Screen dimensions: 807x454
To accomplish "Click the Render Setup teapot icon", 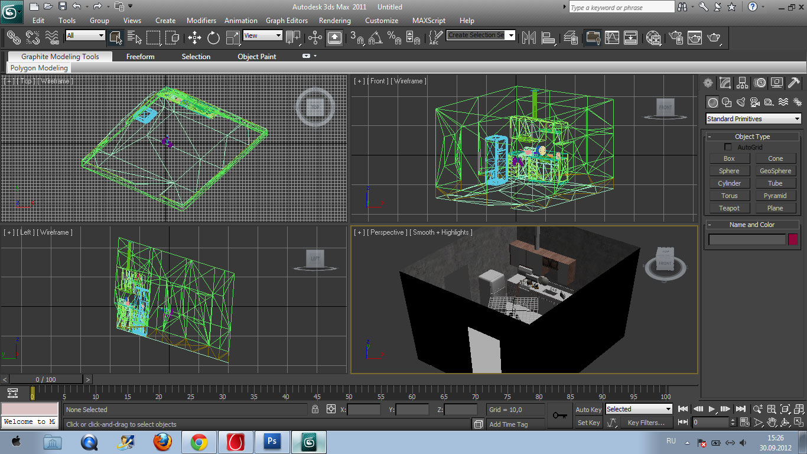I will click(x=675, y=38).
